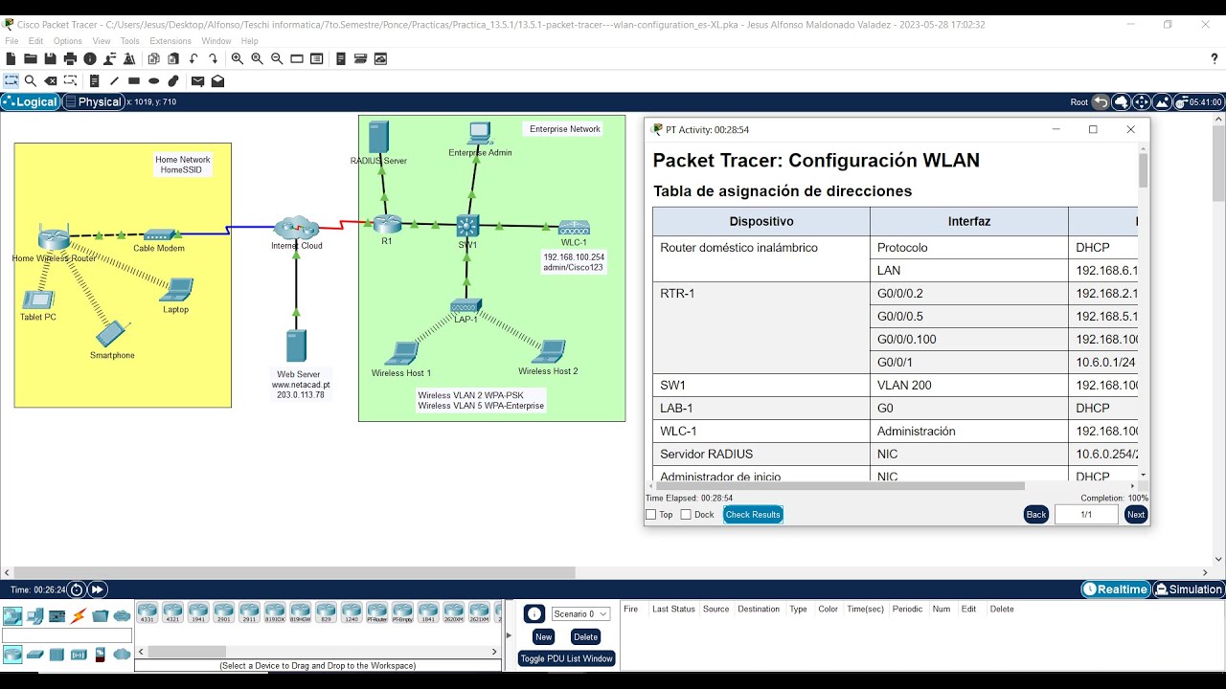Choose the Draw Line tool
The width and height of the screenshot is (1226, 689).
(x=114, y=81)
